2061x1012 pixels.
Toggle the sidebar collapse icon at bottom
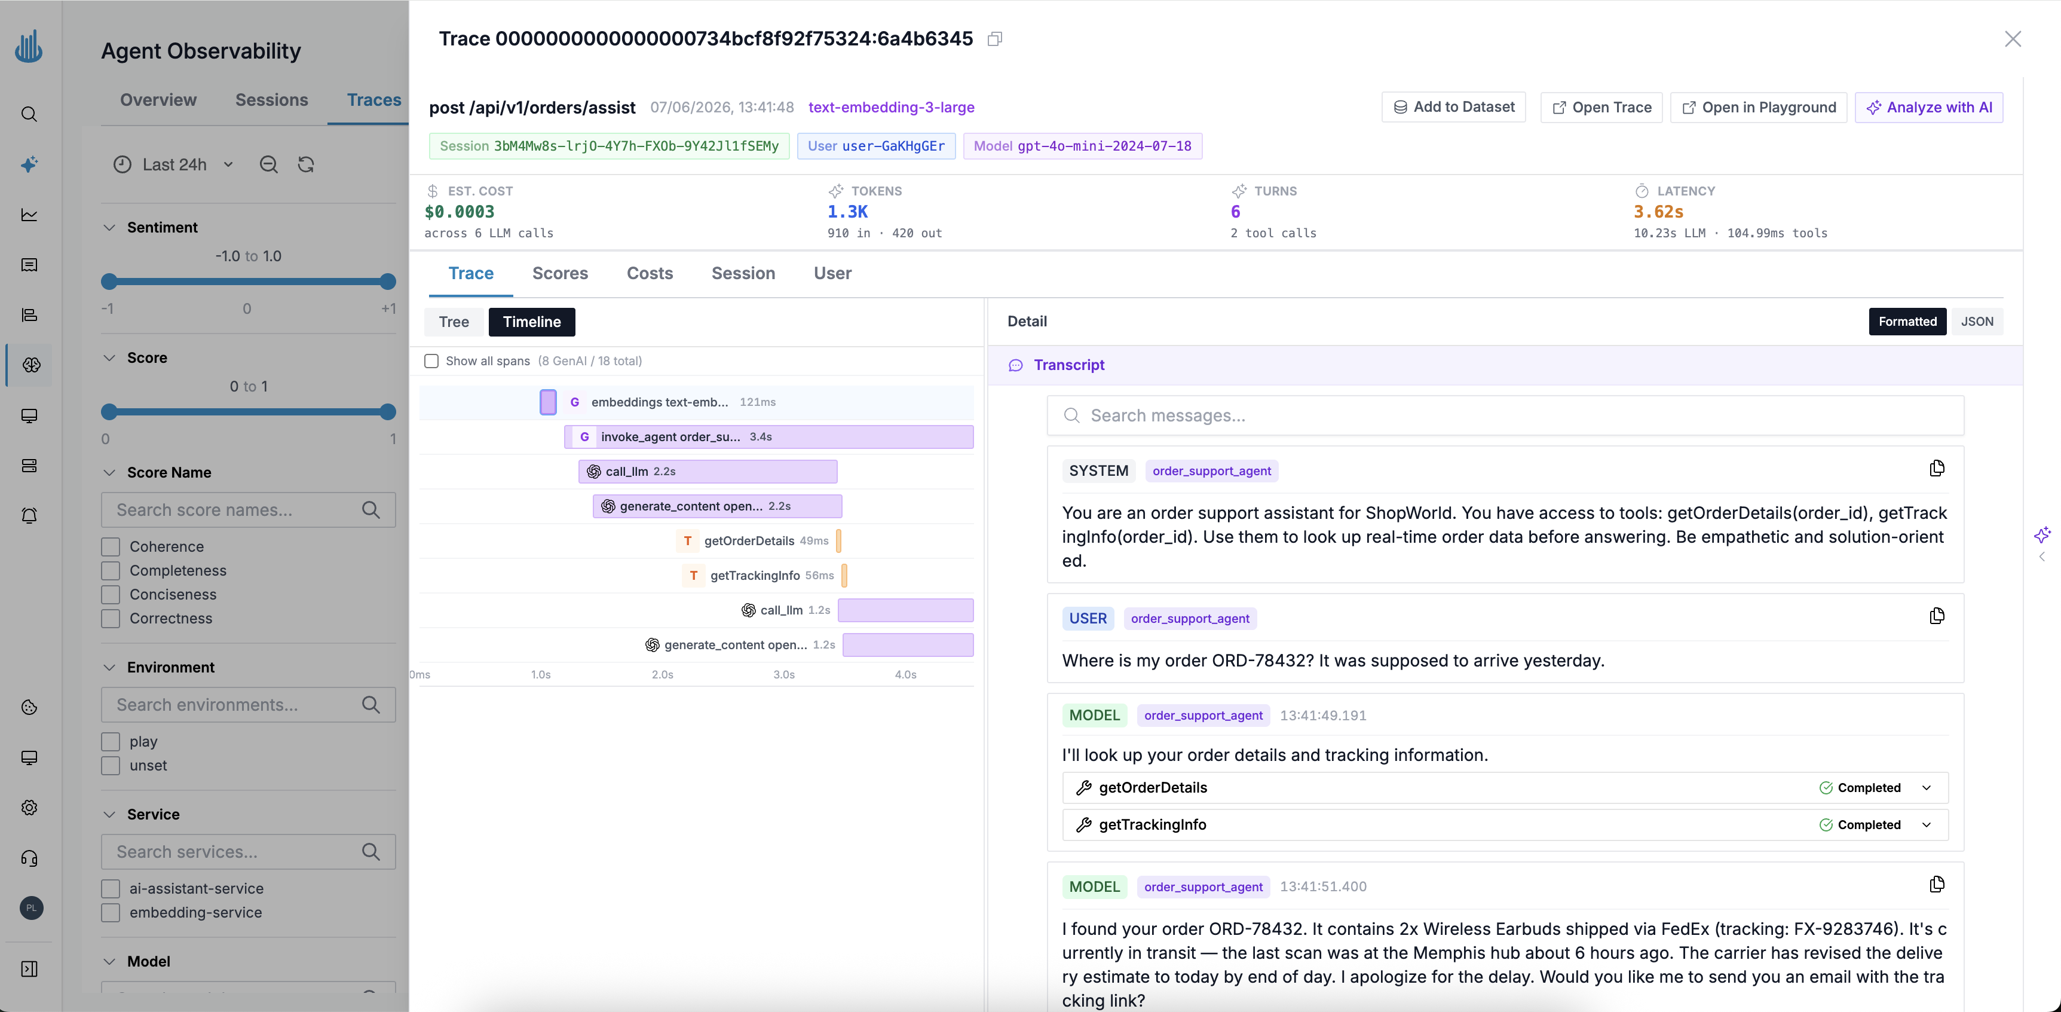pos(30,969)
